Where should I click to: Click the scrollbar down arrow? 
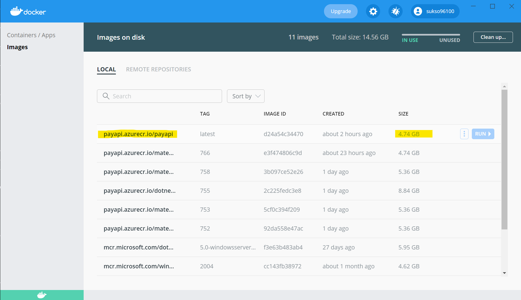click(504, 273)
